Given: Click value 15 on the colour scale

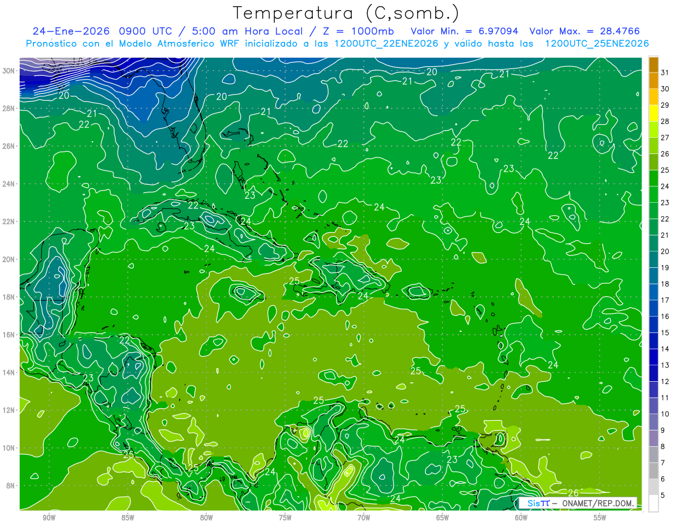Looking at the screenshot, I should pyautogui.click(x=665, y=333).
